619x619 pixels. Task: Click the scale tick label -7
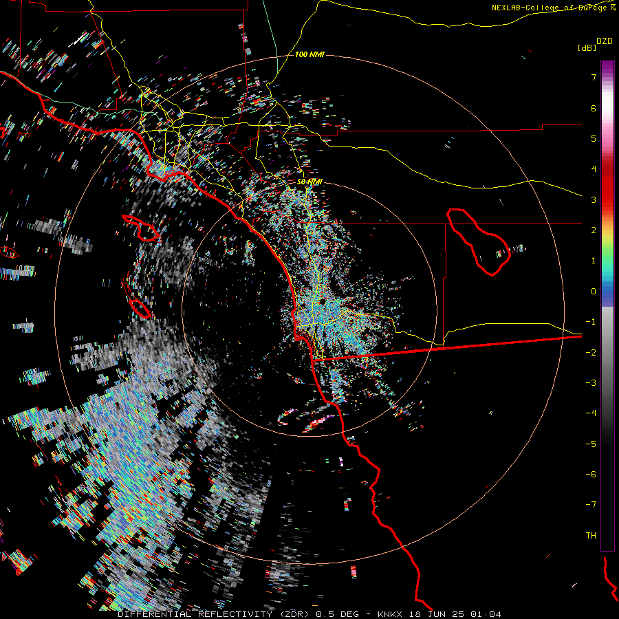pyautogui.click(x=591, y=505)
